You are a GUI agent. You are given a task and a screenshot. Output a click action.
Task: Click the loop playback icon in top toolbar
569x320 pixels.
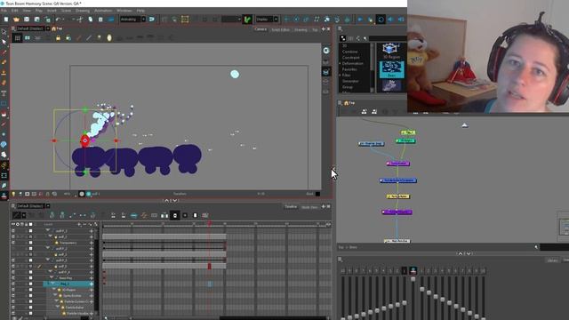click(381, 20)
